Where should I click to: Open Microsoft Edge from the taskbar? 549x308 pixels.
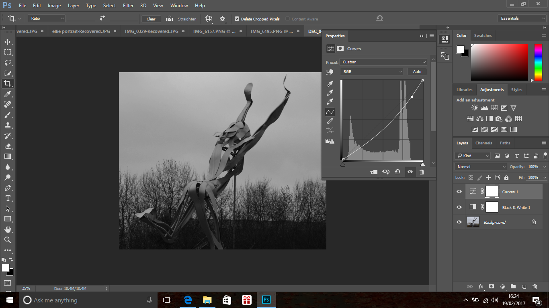pyautogui.click(x=187, y=300)
